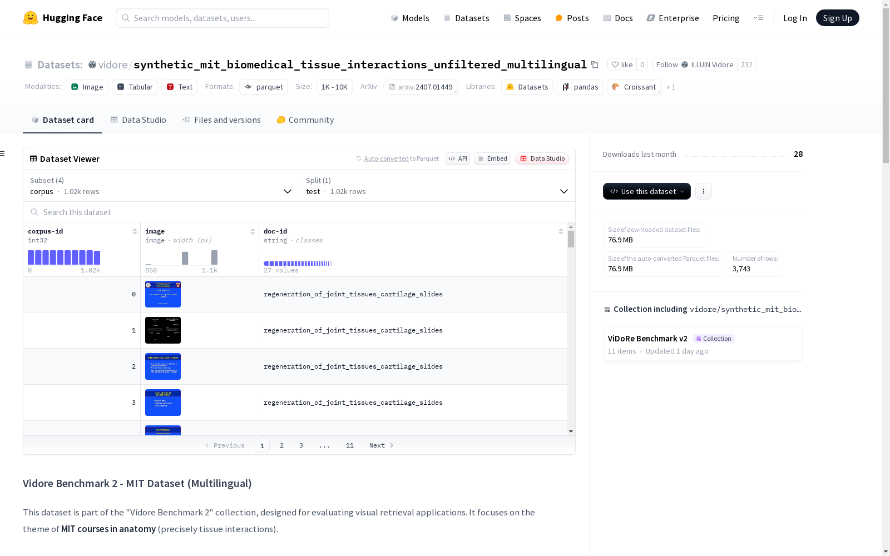Click Next page in pagination

pos(382,445)
